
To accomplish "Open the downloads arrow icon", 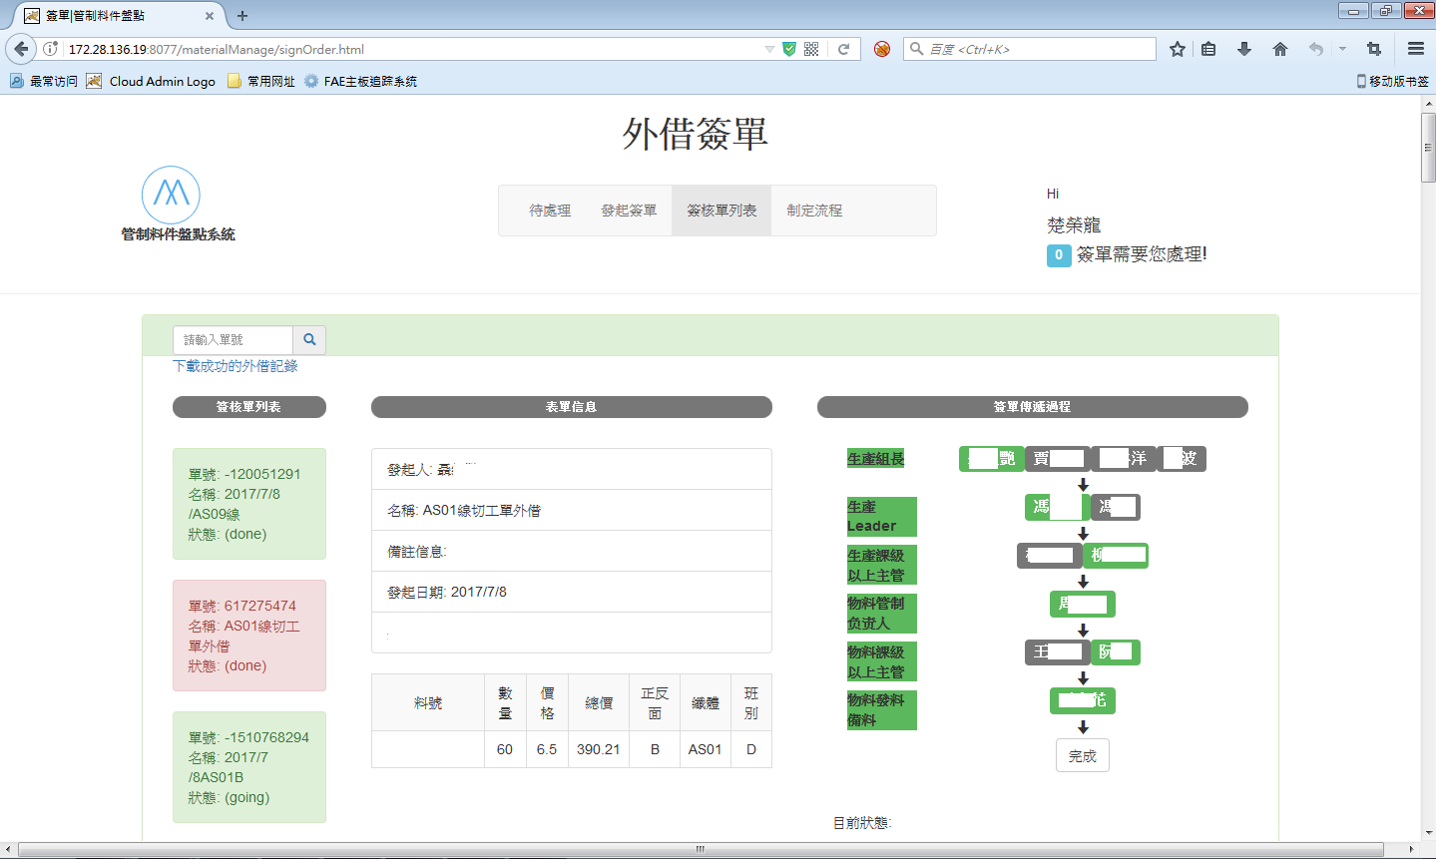I will (x=1244, y=49).
